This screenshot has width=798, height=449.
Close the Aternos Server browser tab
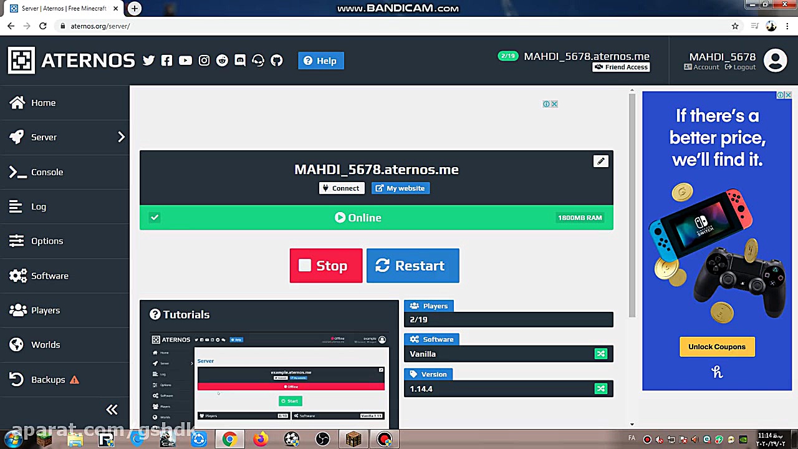(x=115, y=8)
